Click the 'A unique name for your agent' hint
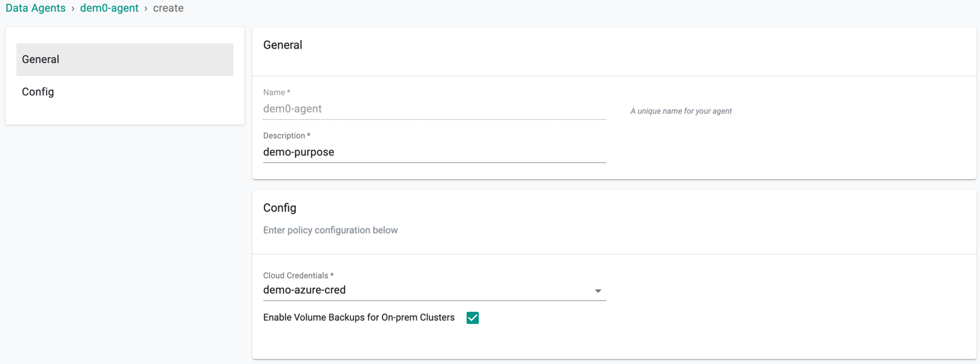The height and width of the screenshot is (364, 980). point(681,111)
